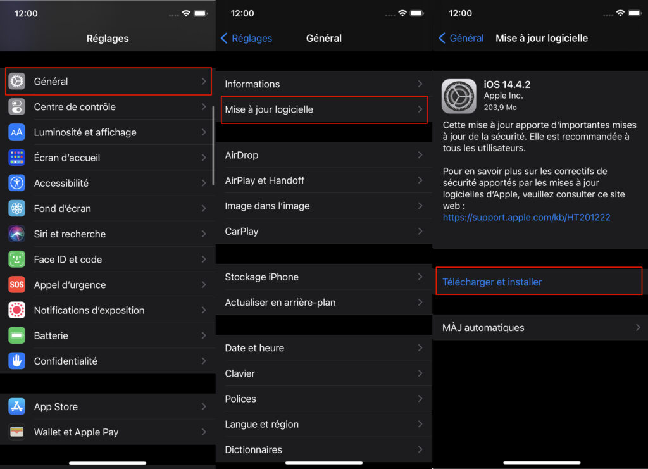Select Écran d'accueil text
Image resolution: width=648 pixels, height=469 pixels.
67,158
